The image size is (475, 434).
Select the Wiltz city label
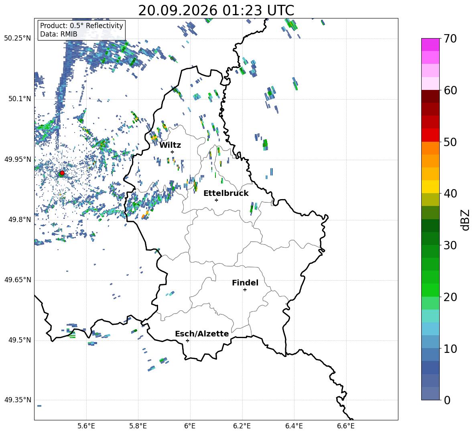coord(170,145)
